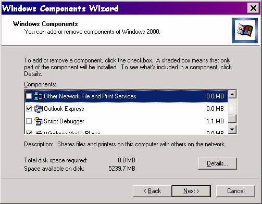Click the scrollbar thumb in components list
Screen dimensions: 262x204
click(x=232, y=119)
